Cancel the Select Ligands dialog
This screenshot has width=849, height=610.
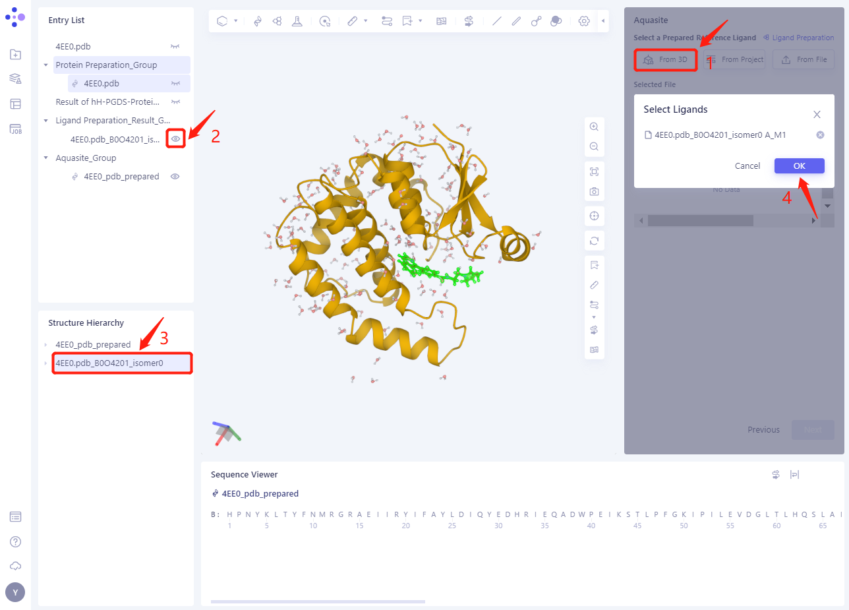pos(747,166)
